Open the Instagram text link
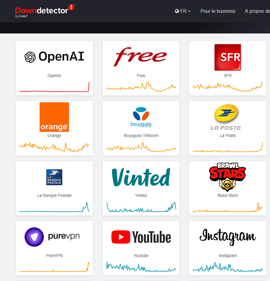The height and width of the screenshot is (281, 270). (x=228, y=256)
